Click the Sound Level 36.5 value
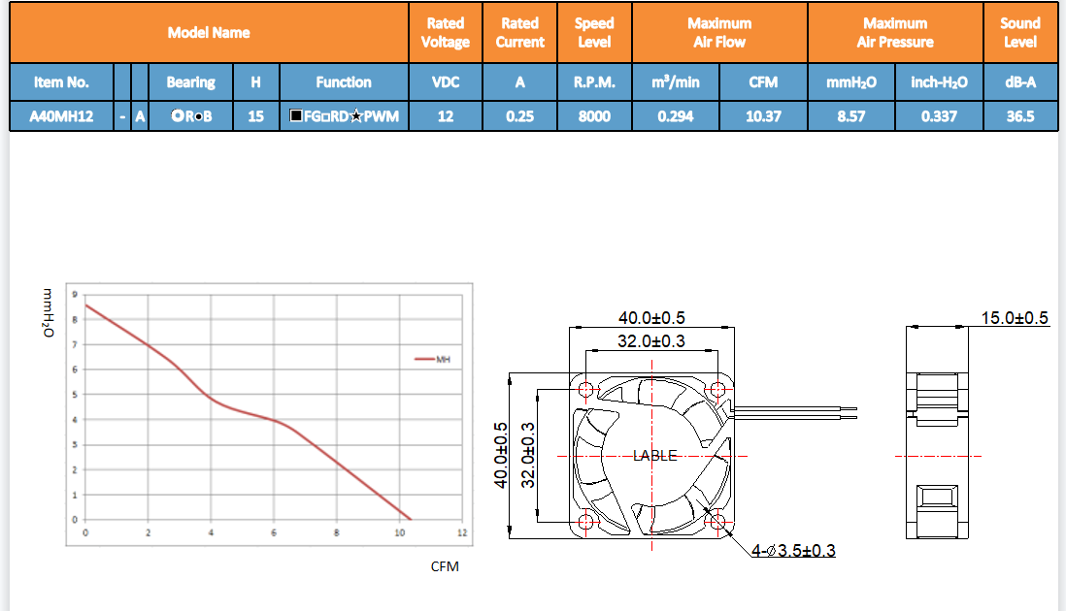Viewport: 1066px width, 611px height. [1020, 116]
